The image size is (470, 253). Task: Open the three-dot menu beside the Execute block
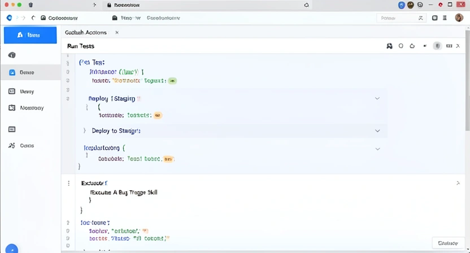pos(69,183)
